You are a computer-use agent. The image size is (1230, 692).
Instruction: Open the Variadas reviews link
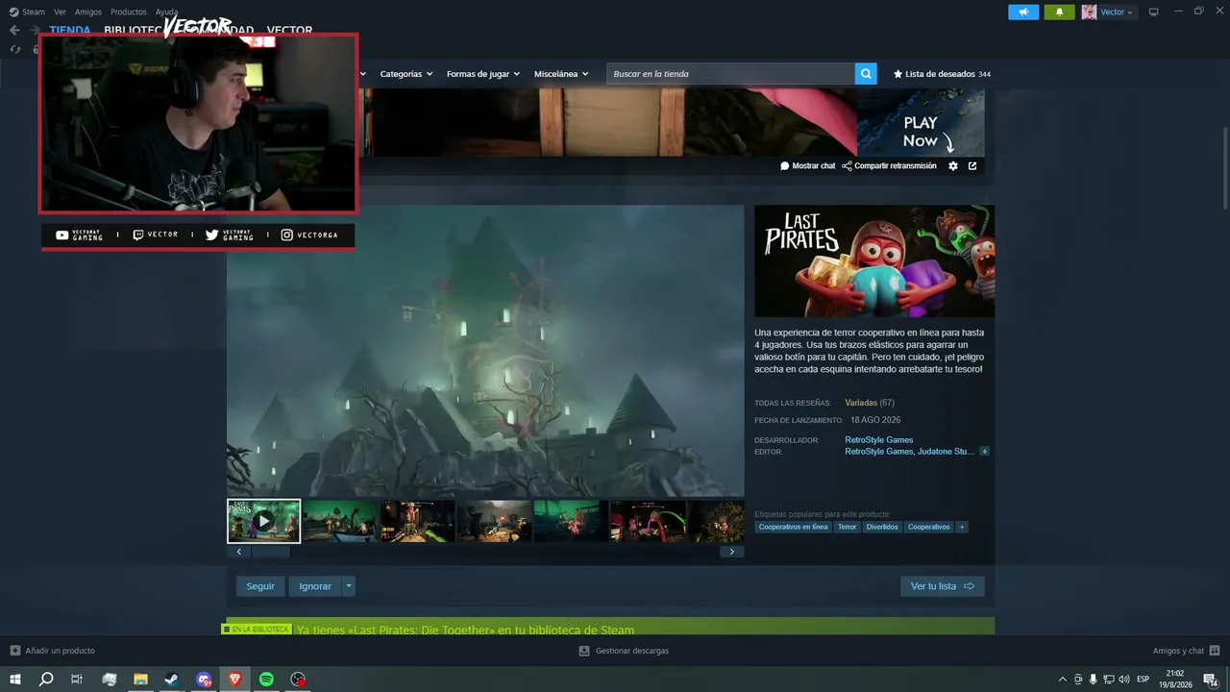860,403
